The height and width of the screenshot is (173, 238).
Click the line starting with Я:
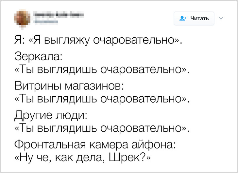pyautogui.click(x=97, y=41)
